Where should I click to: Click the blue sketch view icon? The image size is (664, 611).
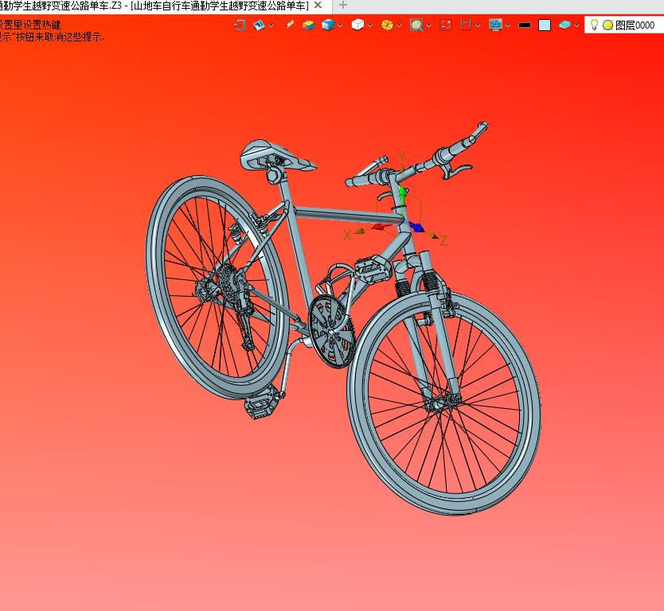click(259, 25)
